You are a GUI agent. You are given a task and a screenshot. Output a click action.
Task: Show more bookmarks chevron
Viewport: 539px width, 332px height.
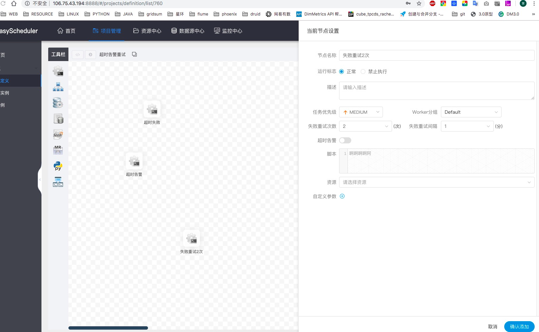point(533,14)
